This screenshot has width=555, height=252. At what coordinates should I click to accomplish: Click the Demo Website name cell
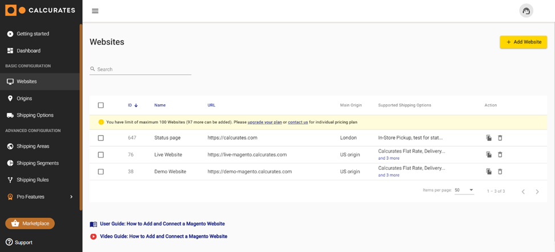click(x=170, y=172)
